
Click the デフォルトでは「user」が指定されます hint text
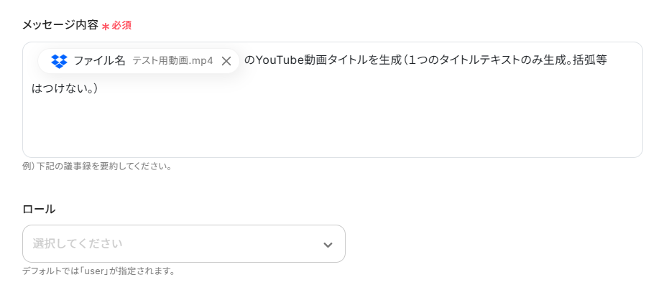tap(99, 271)
